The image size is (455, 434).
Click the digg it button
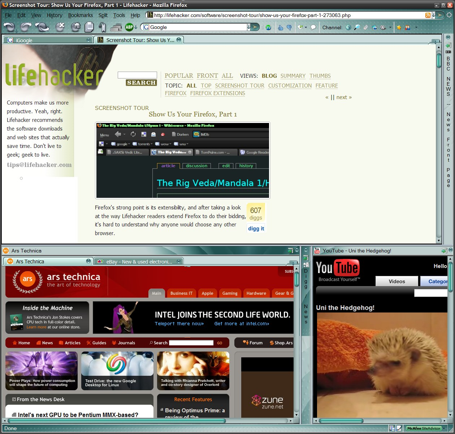pyautogui.click(x=256, y=229)
